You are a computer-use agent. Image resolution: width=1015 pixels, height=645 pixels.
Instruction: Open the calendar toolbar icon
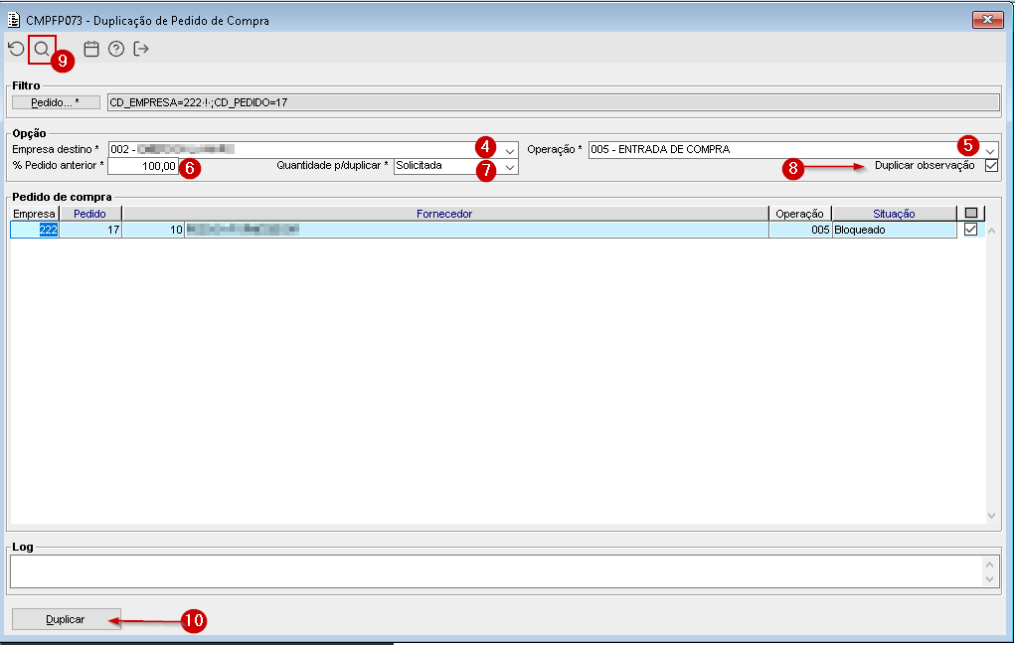tap(91, 49)
